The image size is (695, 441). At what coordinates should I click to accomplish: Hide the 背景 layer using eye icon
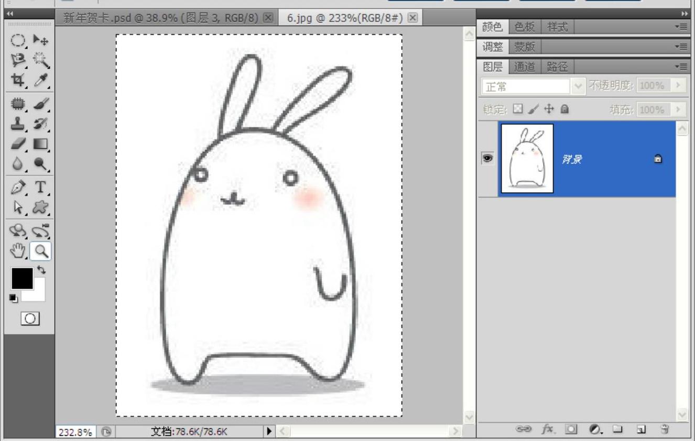(x=487, y=158)
